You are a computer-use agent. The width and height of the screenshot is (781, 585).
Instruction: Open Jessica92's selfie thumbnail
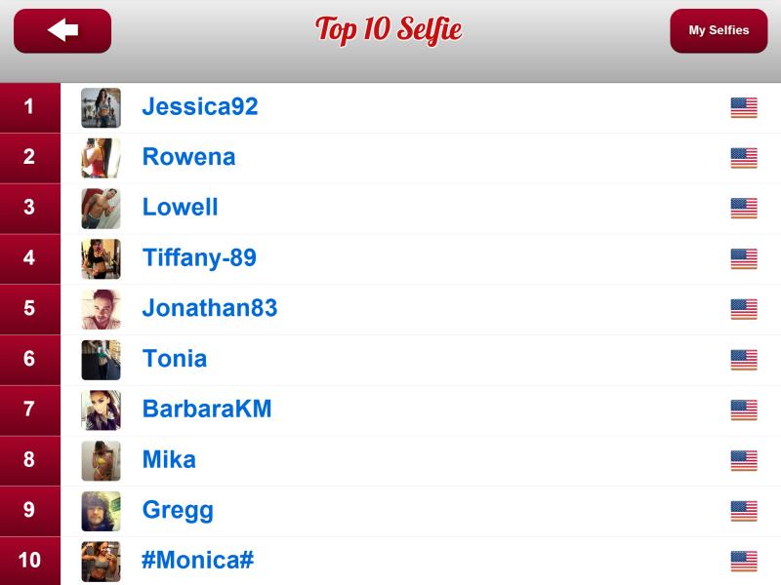pos(101,107)
